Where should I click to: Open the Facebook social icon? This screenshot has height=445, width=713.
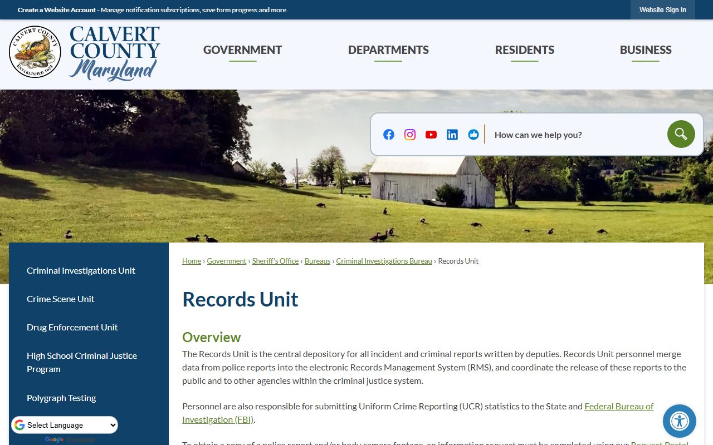coord(389,135)
